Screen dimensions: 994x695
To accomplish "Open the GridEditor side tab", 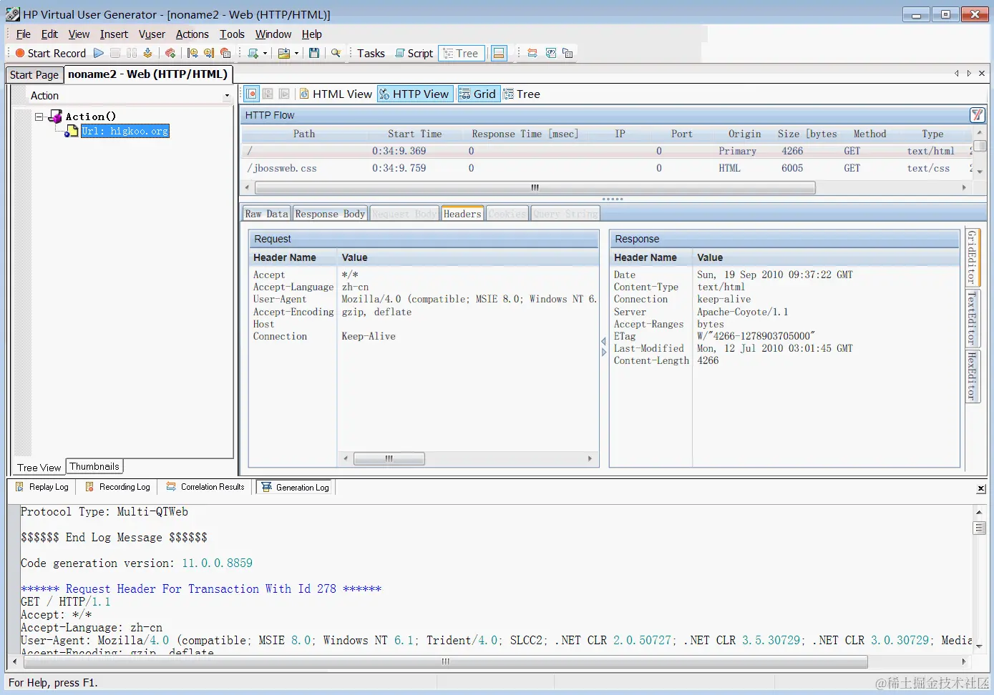I will (x=973, y=257).
